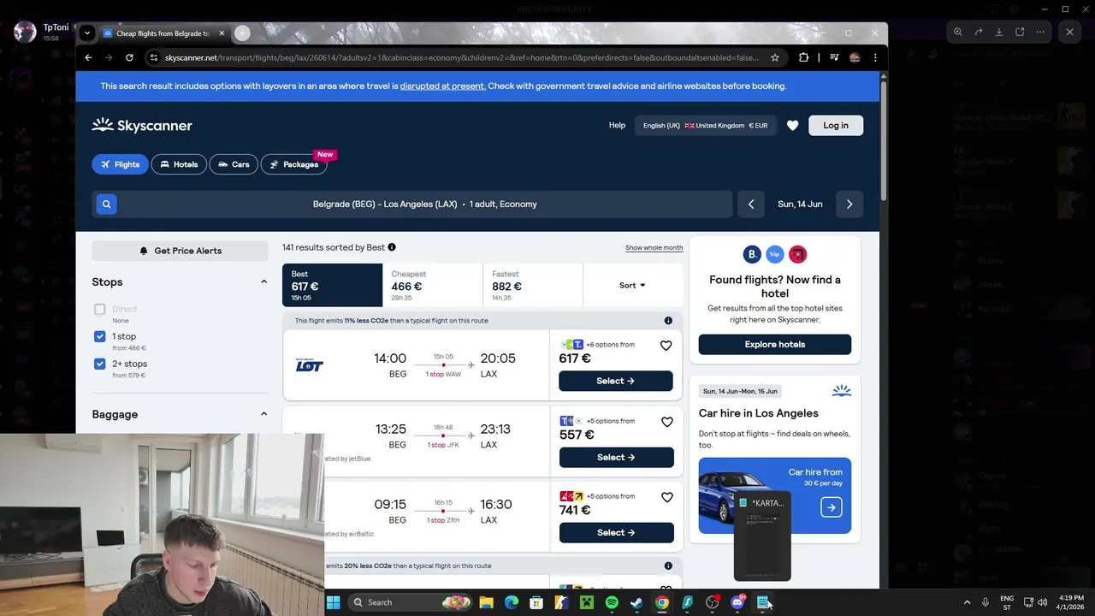Open CO2e info icon above LOT flight
This screenshot has width=1095, height=616.
coord(668,321)
